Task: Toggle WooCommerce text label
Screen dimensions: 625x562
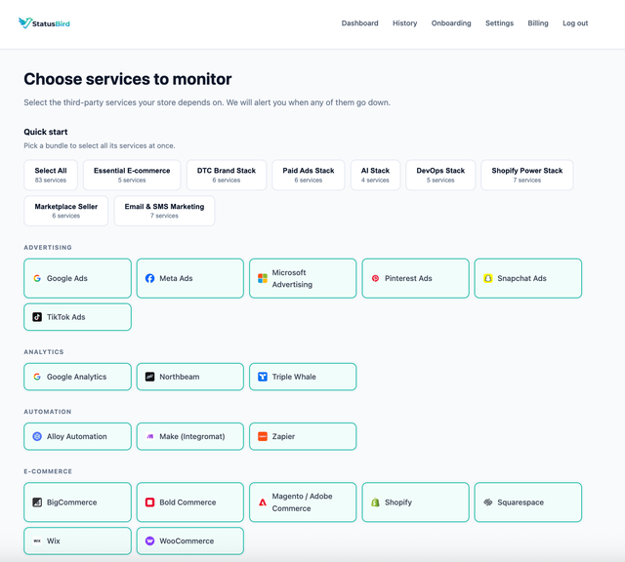Action: 187,541
